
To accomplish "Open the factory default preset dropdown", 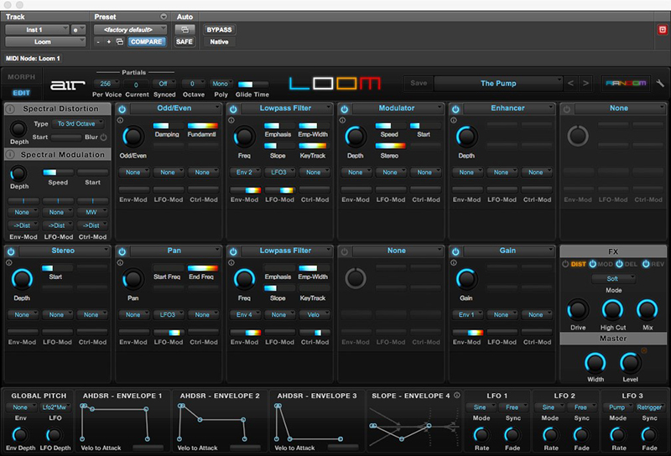I will [130, 29].
